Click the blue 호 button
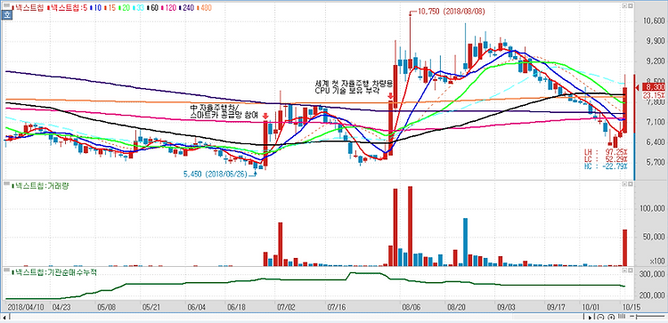 (6, 14)
